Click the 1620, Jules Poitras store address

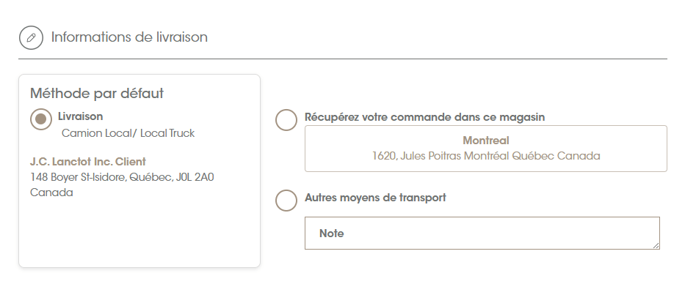point(486,156)
